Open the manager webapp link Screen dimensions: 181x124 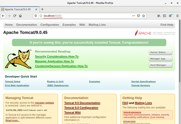point(45,103)
